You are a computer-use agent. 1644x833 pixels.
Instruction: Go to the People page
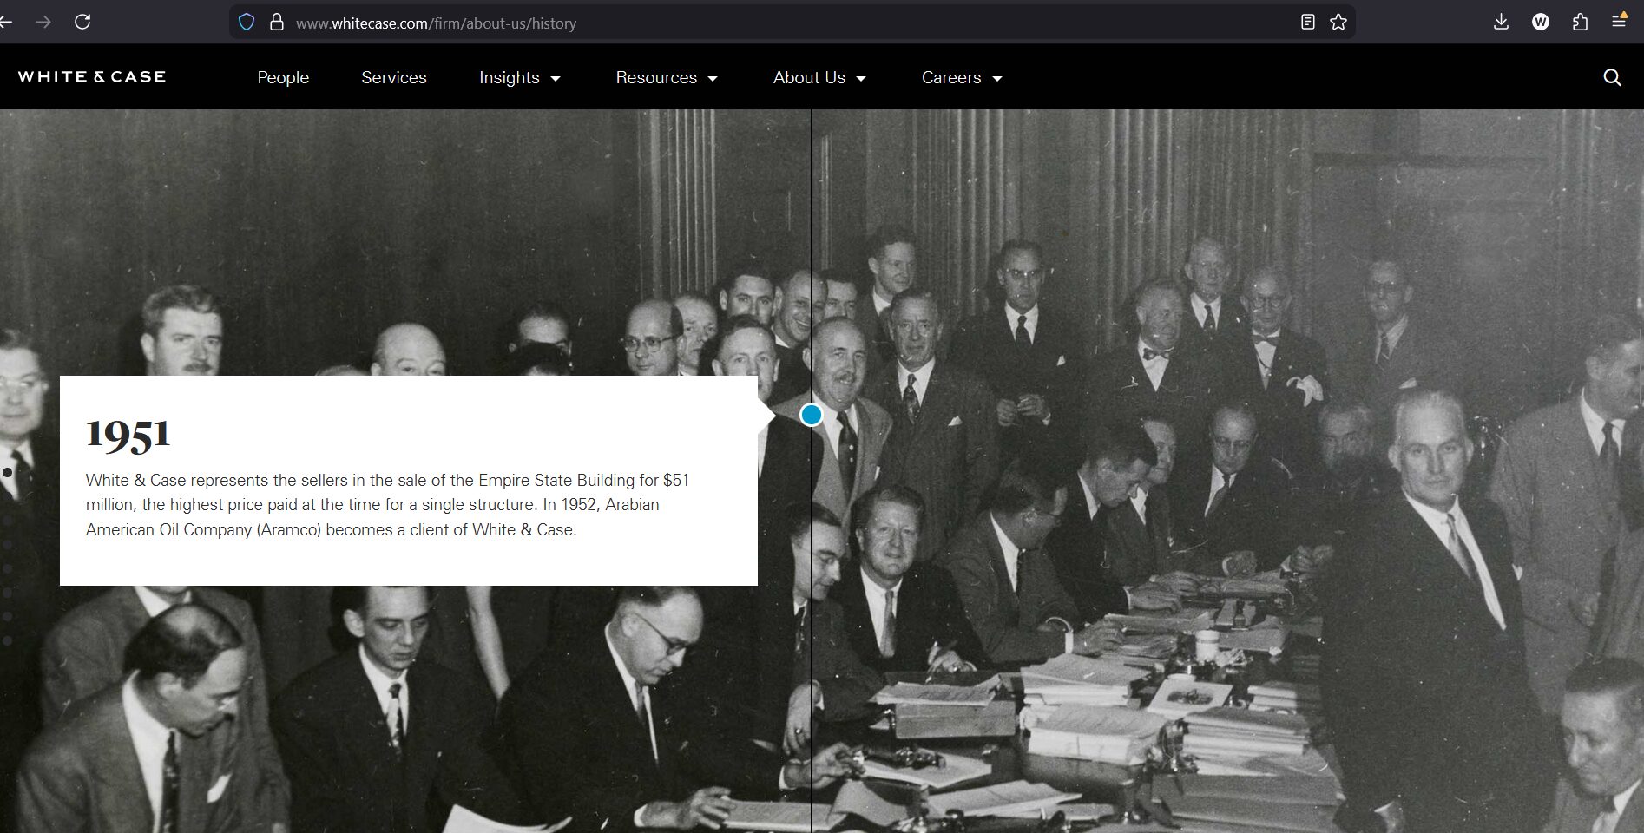pos(283,78)
